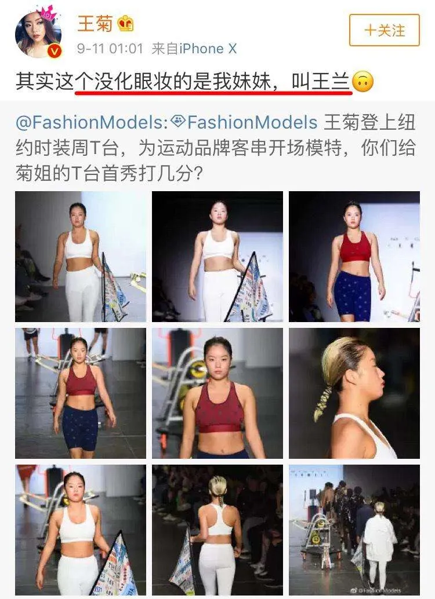Open the center close-up red bra photo
435x599 pixels.
pos(217,393)
